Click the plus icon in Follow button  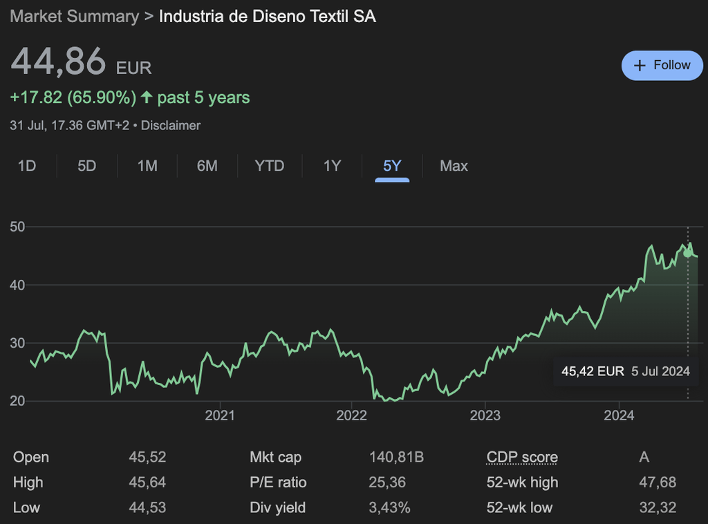640,65
